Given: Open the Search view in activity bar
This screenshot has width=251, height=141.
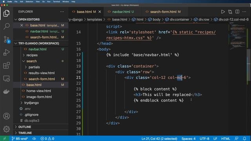Looking at the screenshot, I should pos(6,26).
